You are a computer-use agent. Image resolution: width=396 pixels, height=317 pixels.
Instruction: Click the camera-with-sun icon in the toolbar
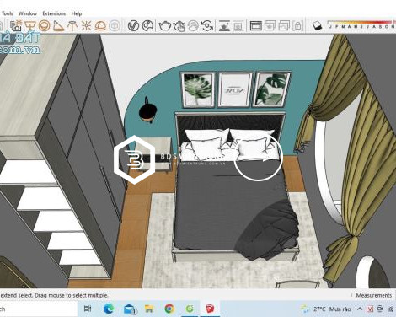(x=16, y=25)
